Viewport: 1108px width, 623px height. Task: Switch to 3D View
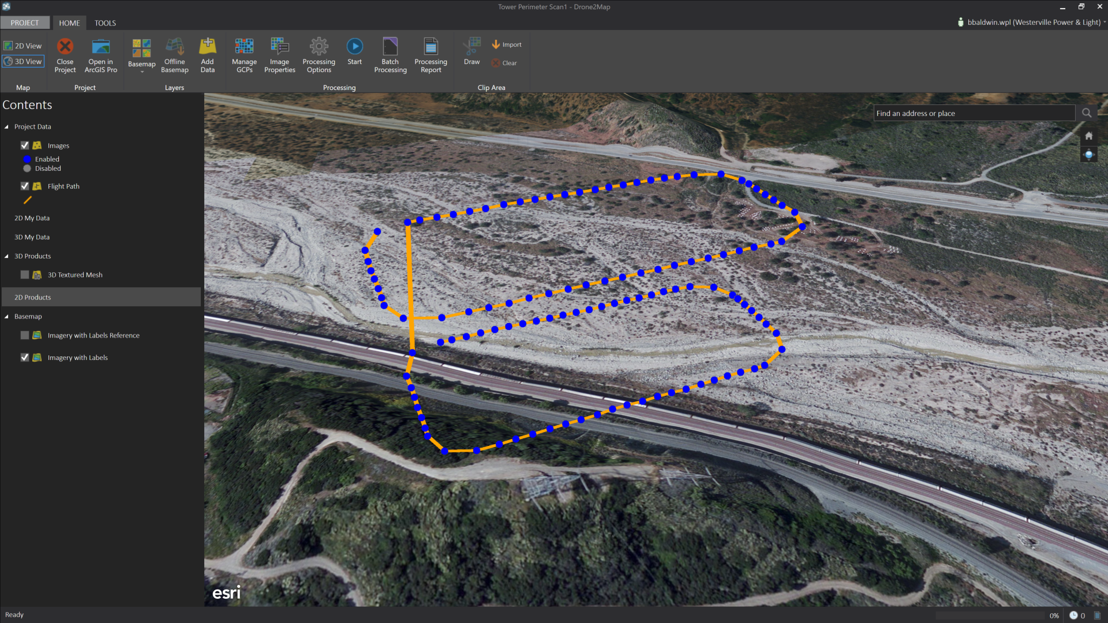(23, 61)
